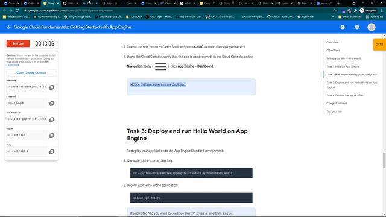Copy the Zone value using its icon

click(51, 151)
